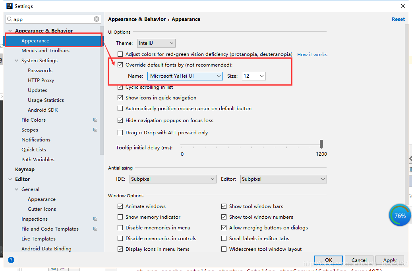412x271 pixels.
Task: Open the help question mark icon
Action: [x=11, y=260]
